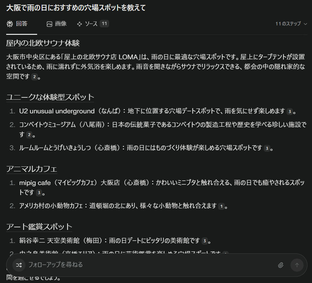Screen dimensions: 312x283
Task: Open citation 3 in ルームルームとうげいきょうしつ item
Action: click(x=267, y=148)
